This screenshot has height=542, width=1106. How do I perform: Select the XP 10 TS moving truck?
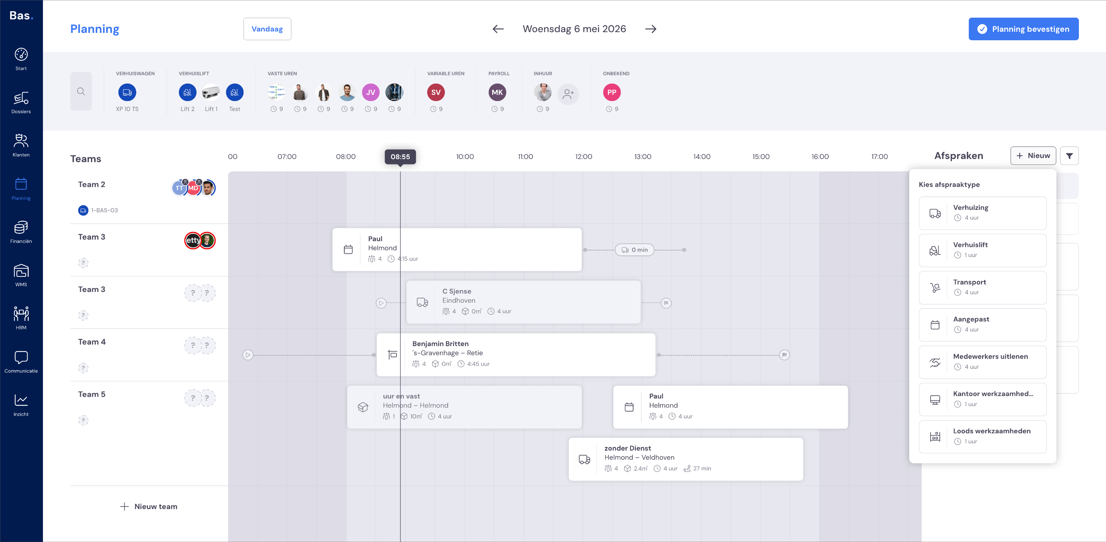point(127,92)
